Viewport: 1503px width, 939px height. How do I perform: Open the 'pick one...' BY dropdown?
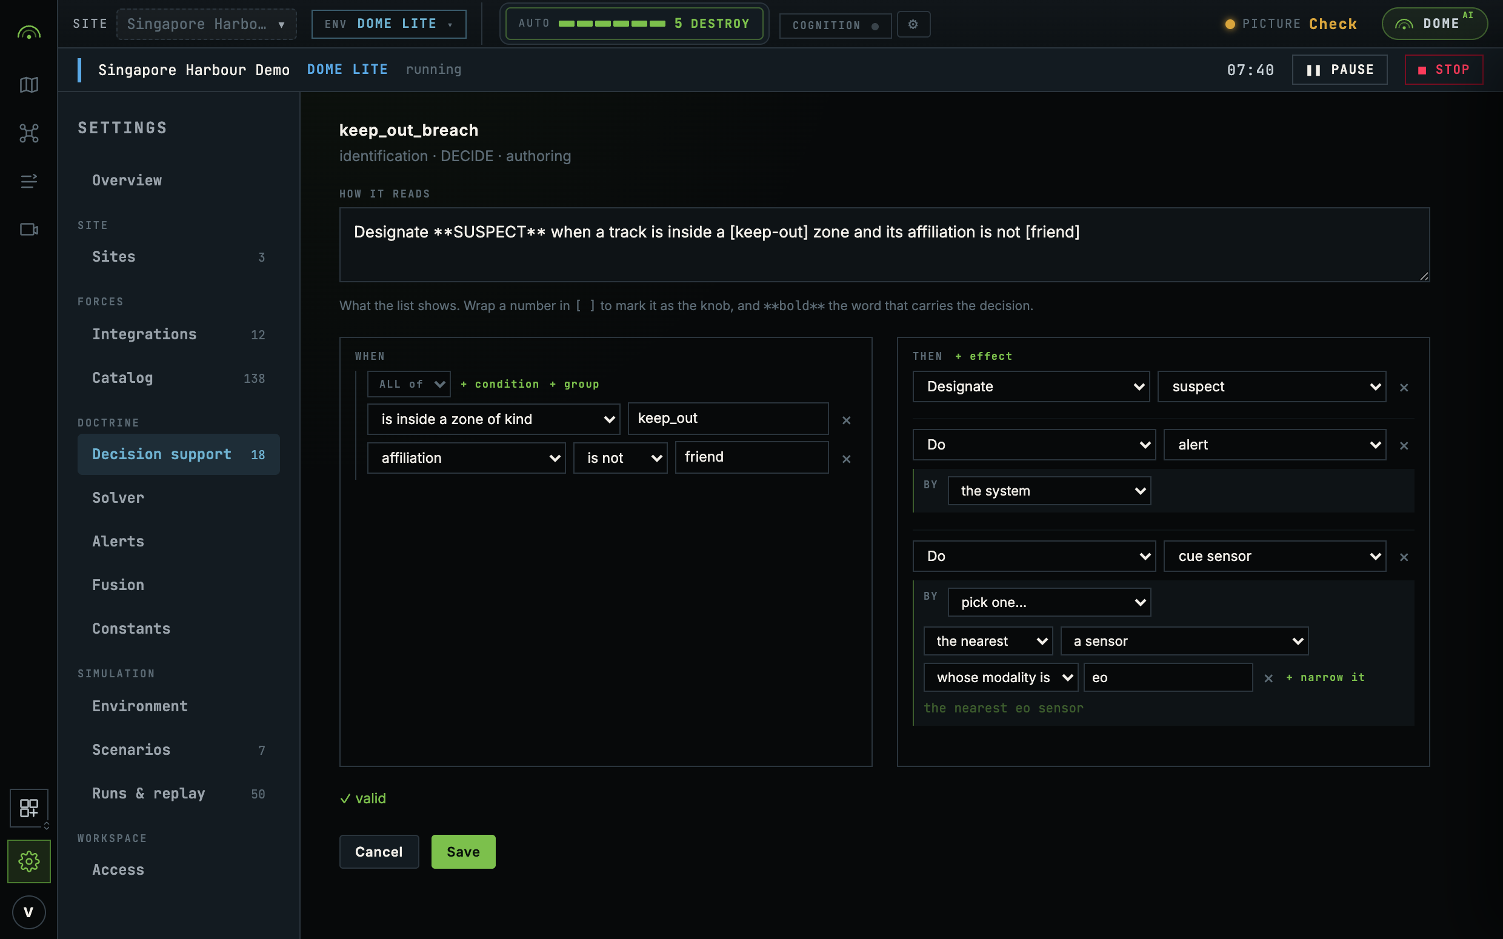[x=1050, y=602]
